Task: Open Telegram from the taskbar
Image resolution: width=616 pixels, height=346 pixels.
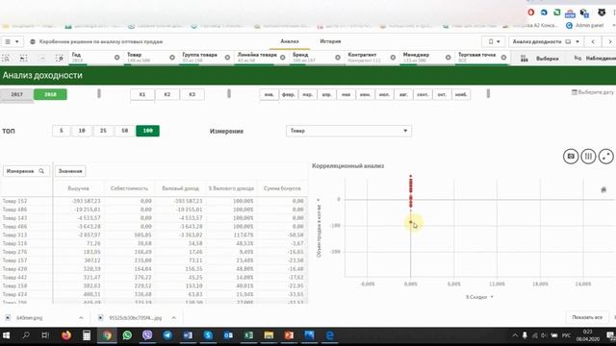Action: (167, 335)
